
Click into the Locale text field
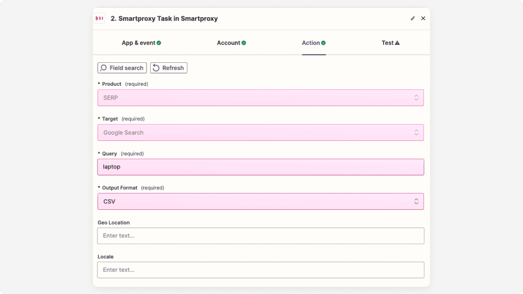pyautogui.click(x=260, y=270)
